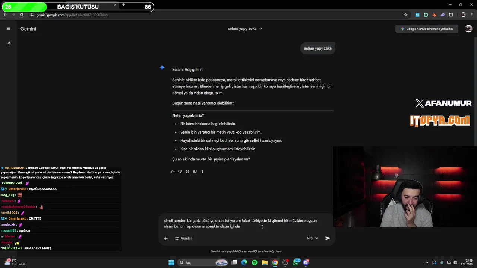The width and height of the screenshot is (477, 268).
Task: Like the Gemini response with thumbs up
Action: click(173, 172)
